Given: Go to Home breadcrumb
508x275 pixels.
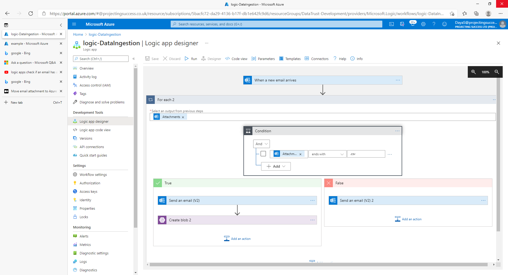Looking at the screenshot, I should pos(78,34).
